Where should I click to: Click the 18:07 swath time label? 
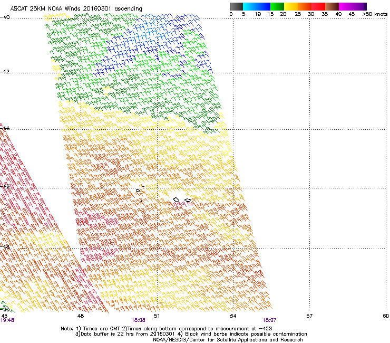[269, 320]
